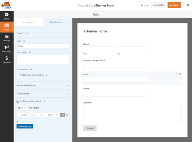
Task: Click the orange SAVE button
Action: (x=174, y=5)
